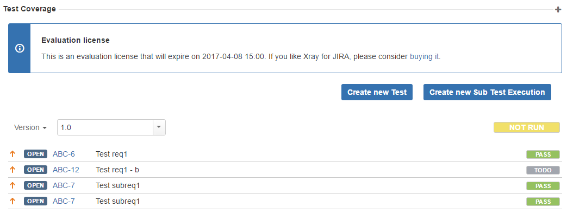Click the OPEN status badge on ABC-12
Viewport: 567px width, 213px height.
point(35,170)
